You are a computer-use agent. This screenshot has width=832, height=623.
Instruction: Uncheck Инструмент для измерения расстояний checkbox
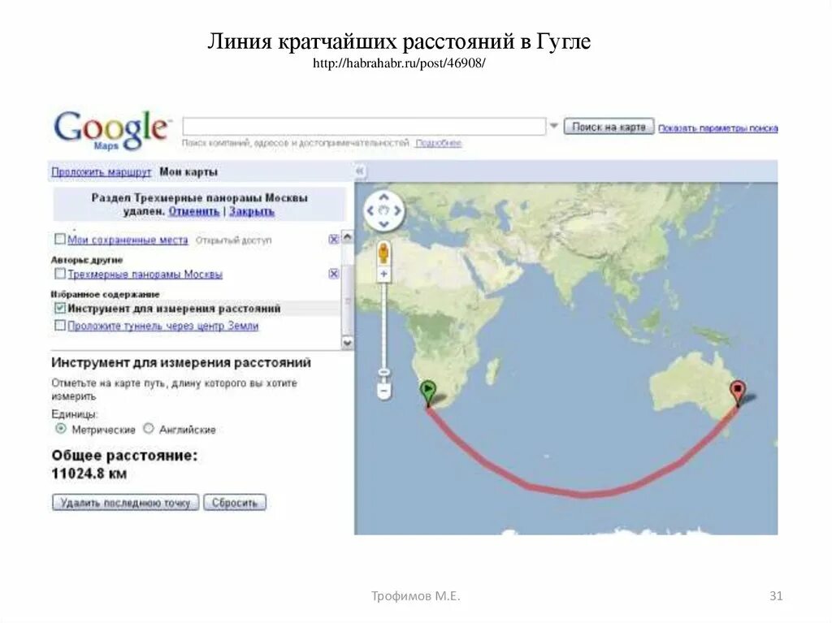(59, 308)
